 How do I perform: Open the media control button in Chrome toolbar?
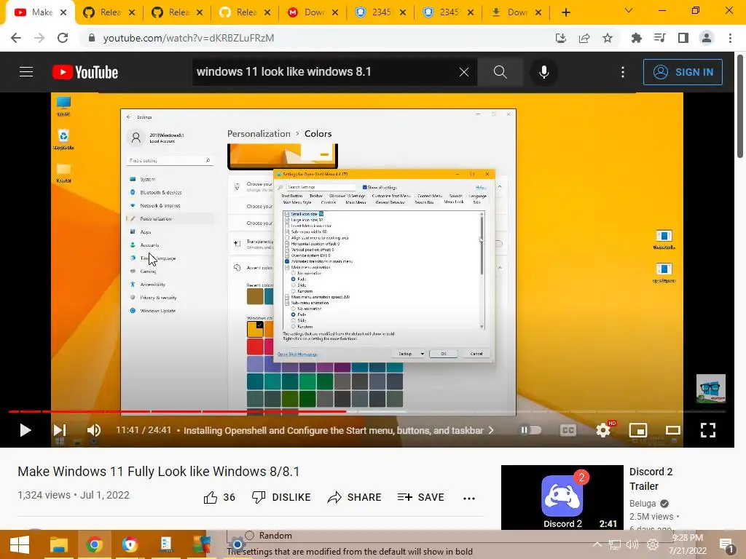(659, 38)
